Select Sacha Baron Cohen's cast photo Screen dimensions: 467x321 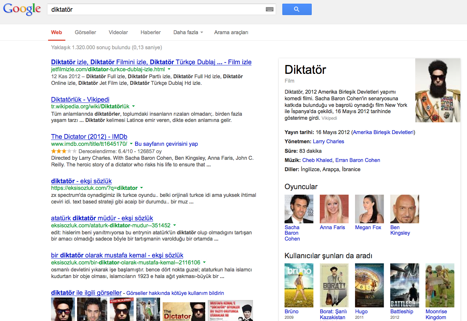click(x=299, y=209)
